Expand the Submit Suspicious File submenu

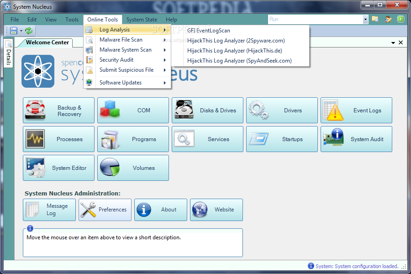coord(127,70)
